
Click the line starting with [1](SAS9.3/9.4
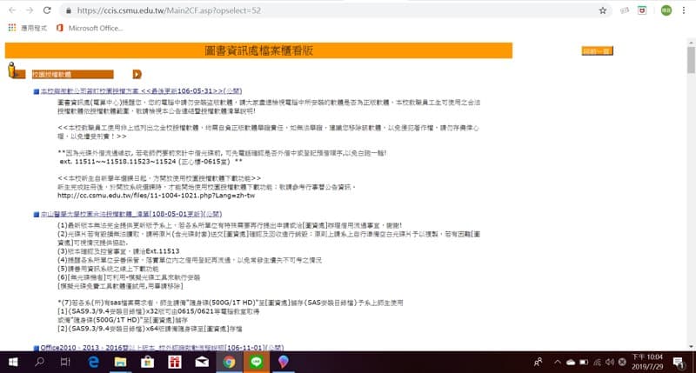coord(158,312)
